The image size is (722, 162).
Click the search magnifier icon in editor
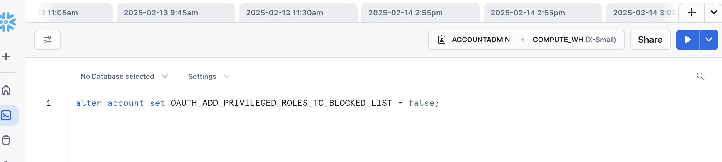coord(700,76)
